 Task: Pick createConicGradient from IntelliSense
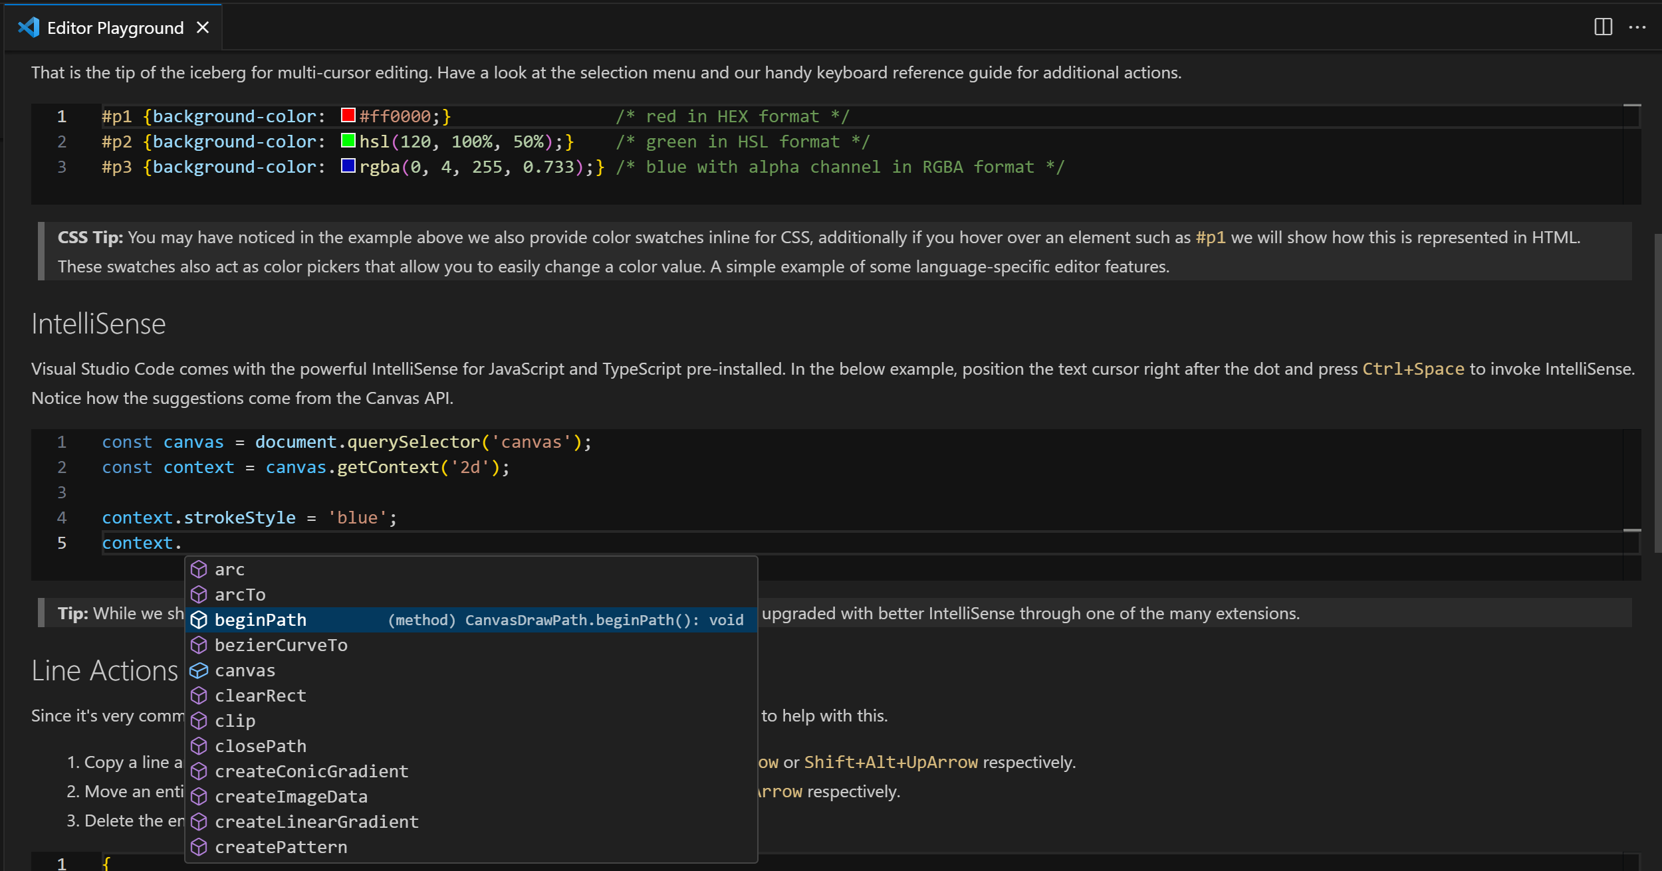coord(311,771)
